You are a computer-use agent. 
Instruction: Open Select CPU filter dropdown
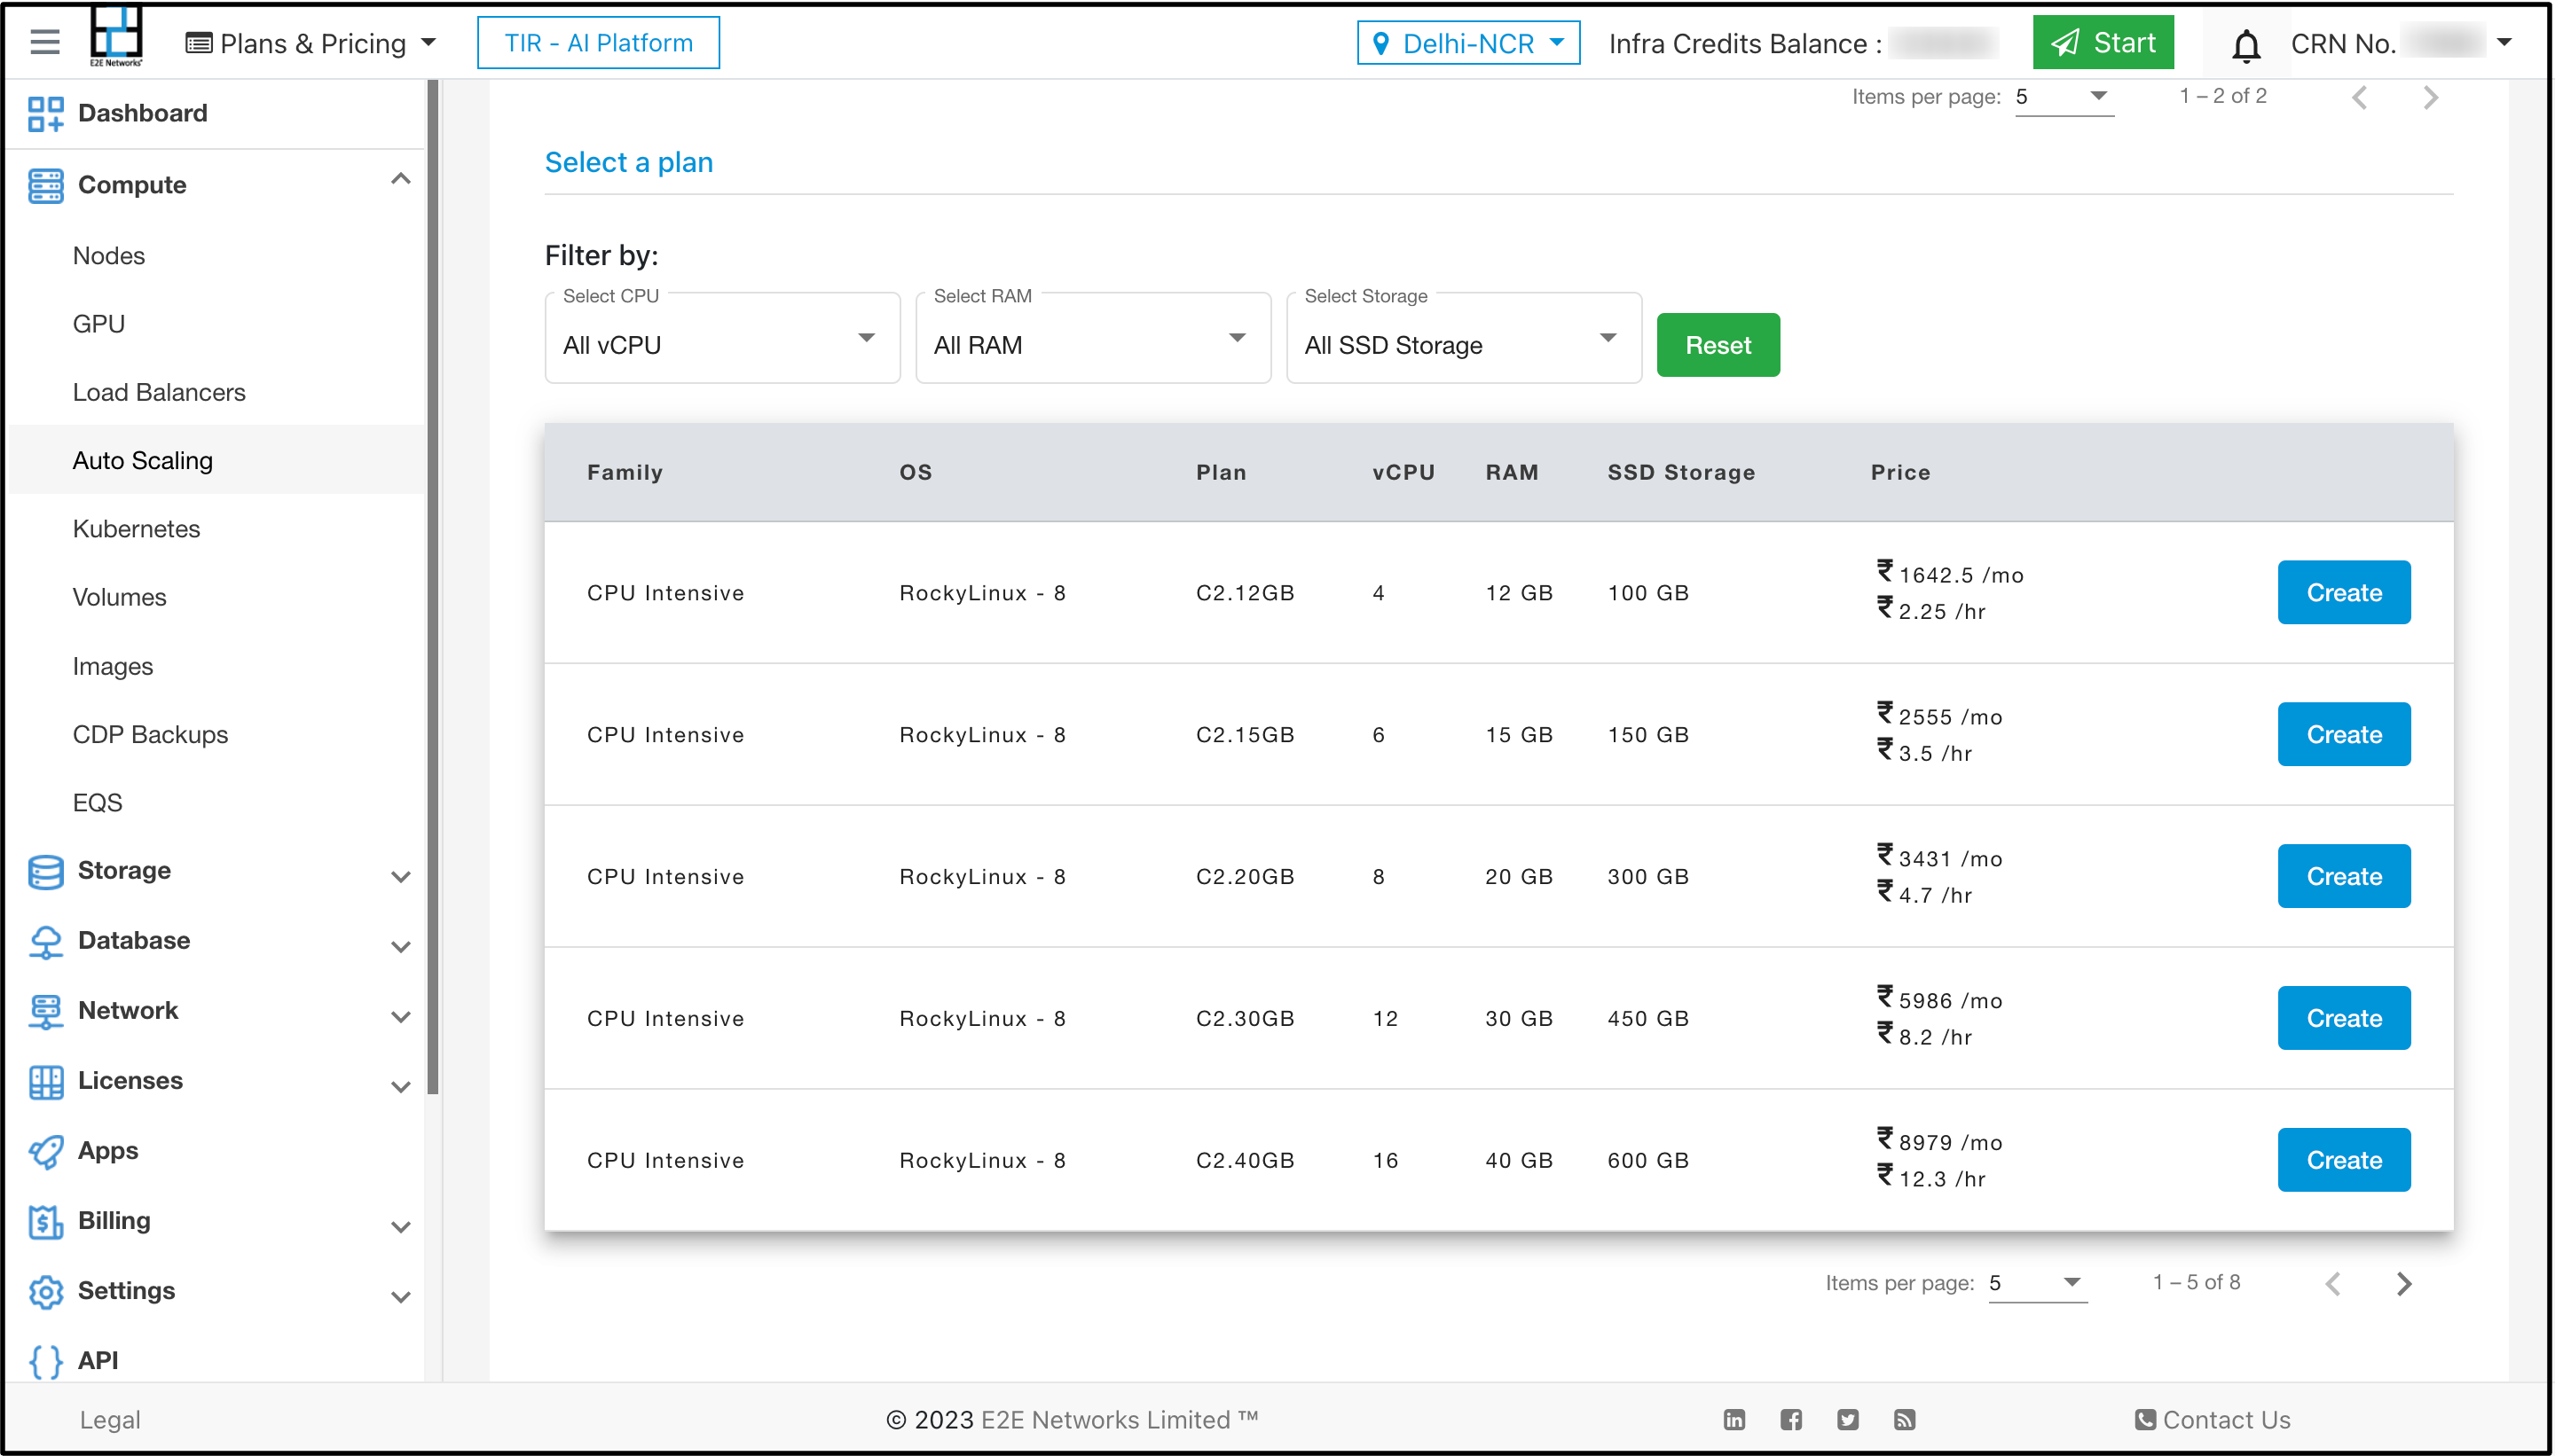pos(722,339)
